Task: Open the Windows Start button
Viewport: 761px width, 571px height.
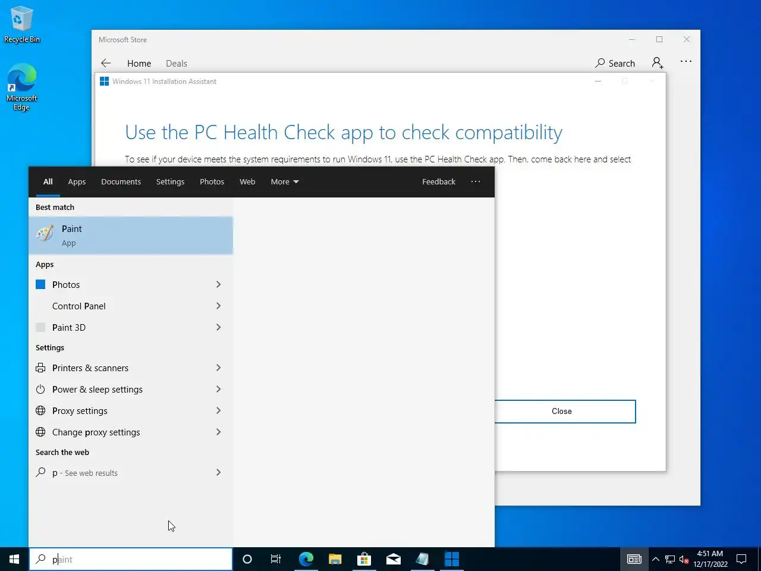Action: (x=14, y=559)
